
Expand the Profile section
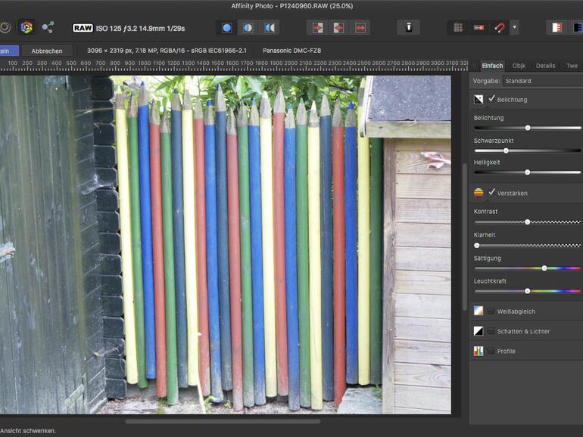click(506, 351)
